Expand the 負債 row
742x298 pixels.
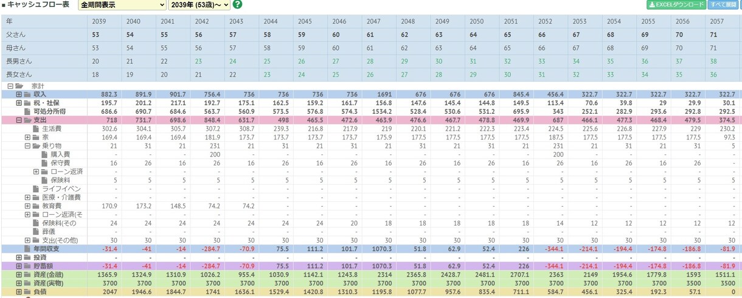pos(19,291)
